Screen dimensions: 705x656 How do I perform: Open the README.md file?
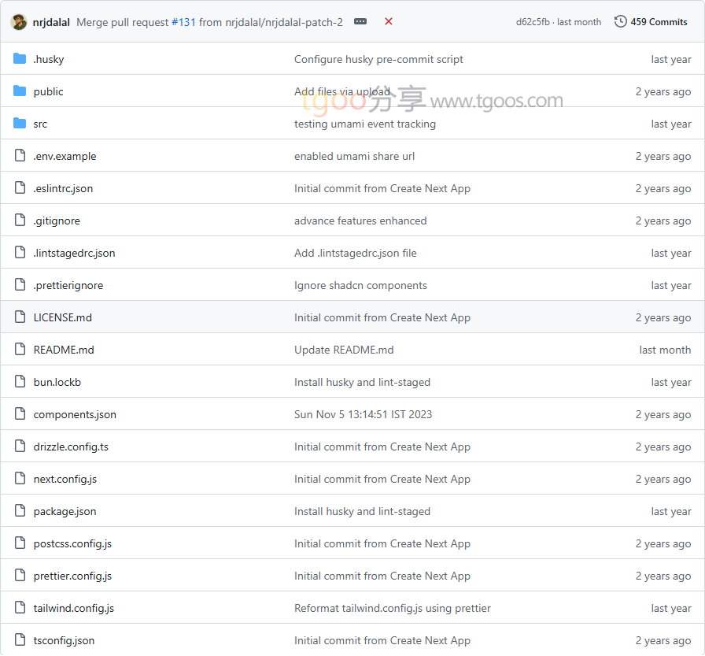pos(64,350)
